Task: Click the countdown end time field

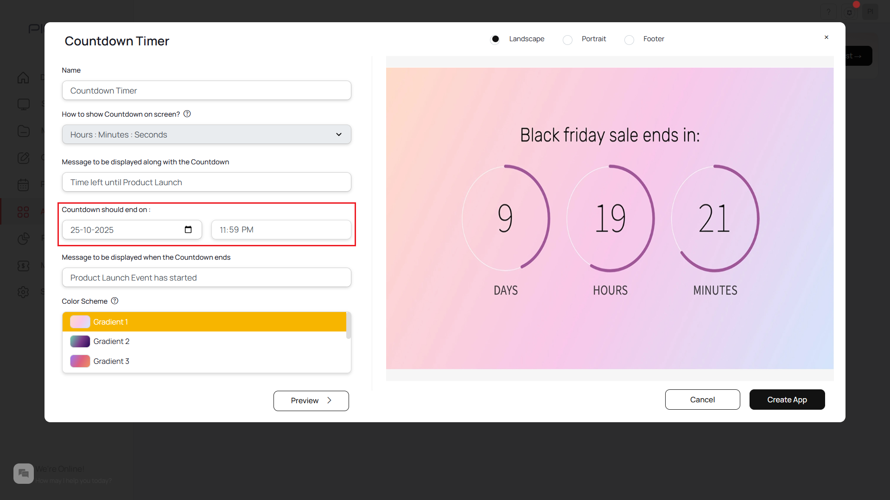Action: coord(281,229)
